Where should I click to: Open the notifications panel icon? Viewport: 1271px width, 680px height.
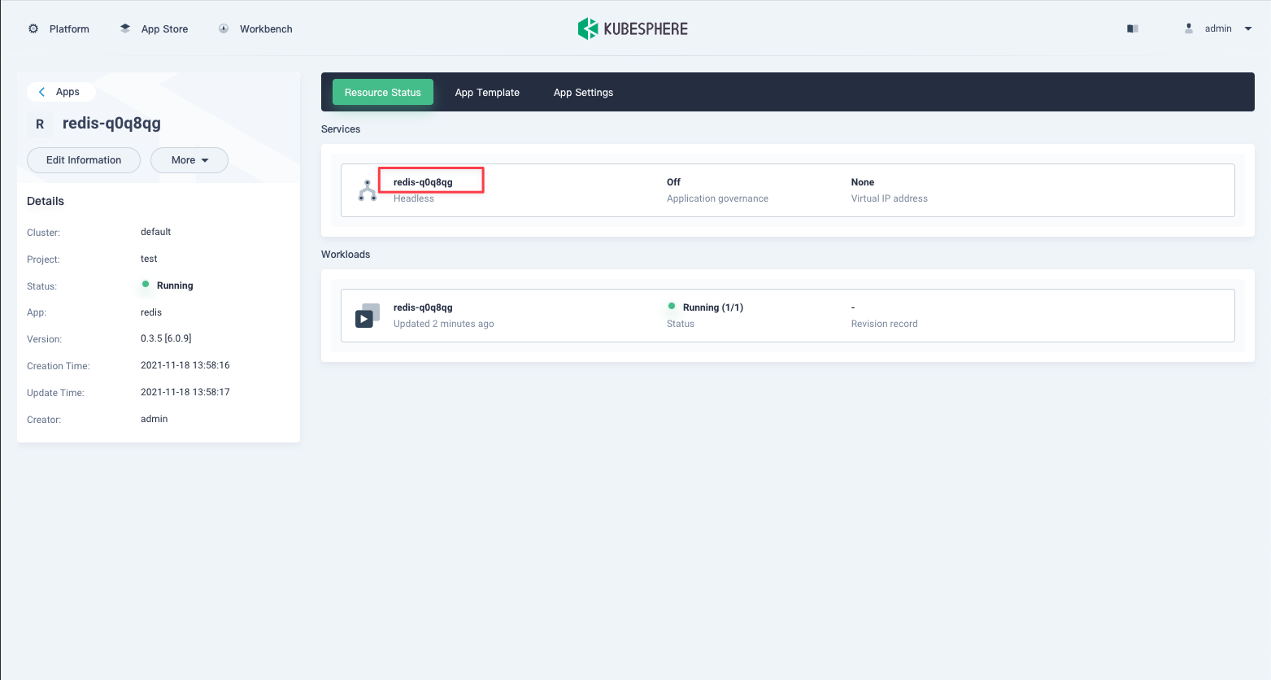[x=1132, y=28]
